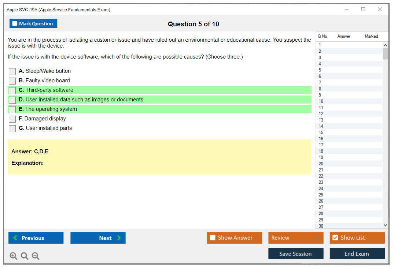Select option F Damaged display checkbox
This screenshot has width=394, height=269.
point(12,119)
